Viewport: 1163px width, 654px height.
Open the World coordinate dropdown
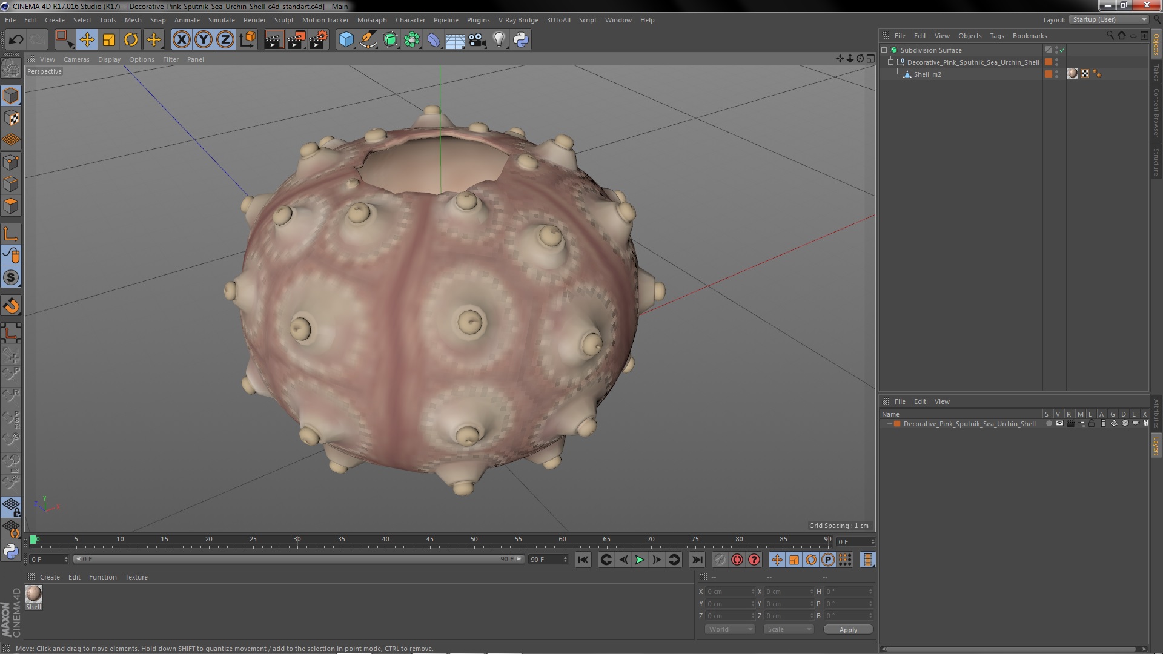click(x=729, y=629)
